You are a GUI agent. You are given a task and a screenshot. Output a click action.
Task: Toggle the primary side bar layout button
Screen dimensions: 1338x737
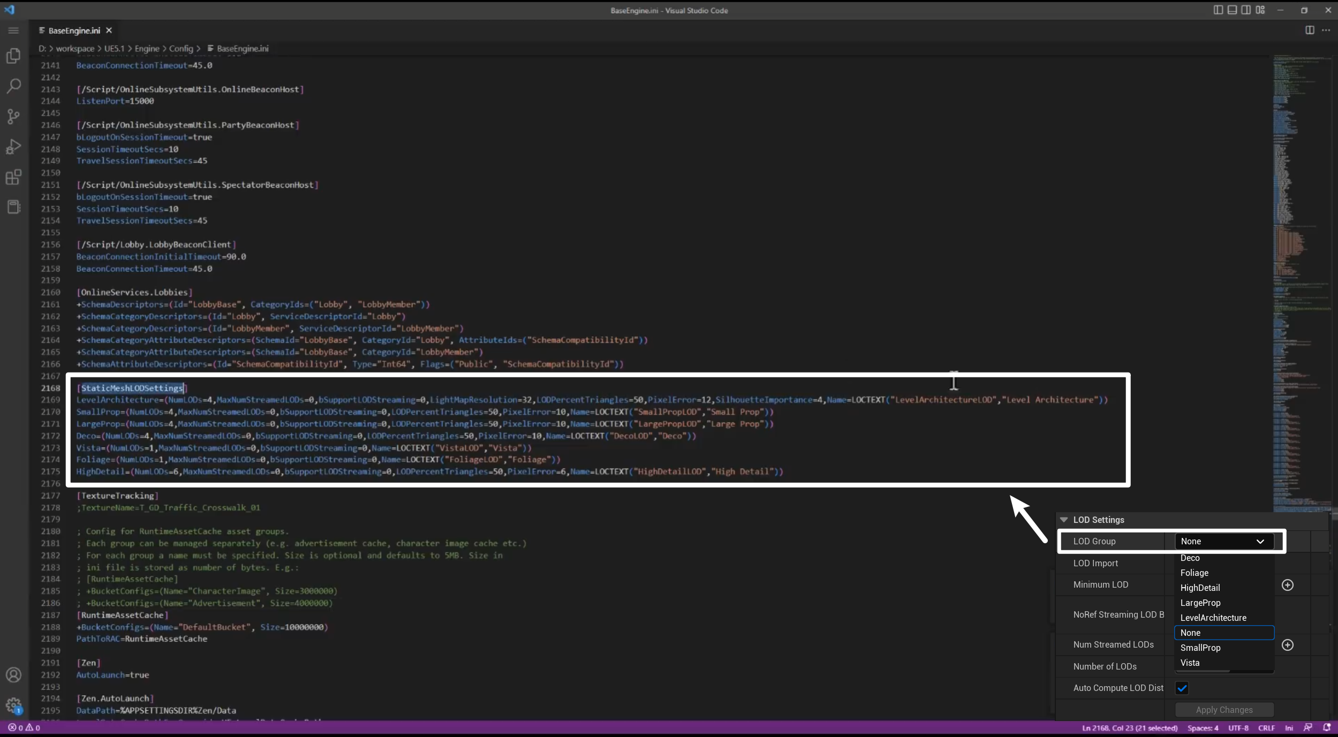[1218, 10]
